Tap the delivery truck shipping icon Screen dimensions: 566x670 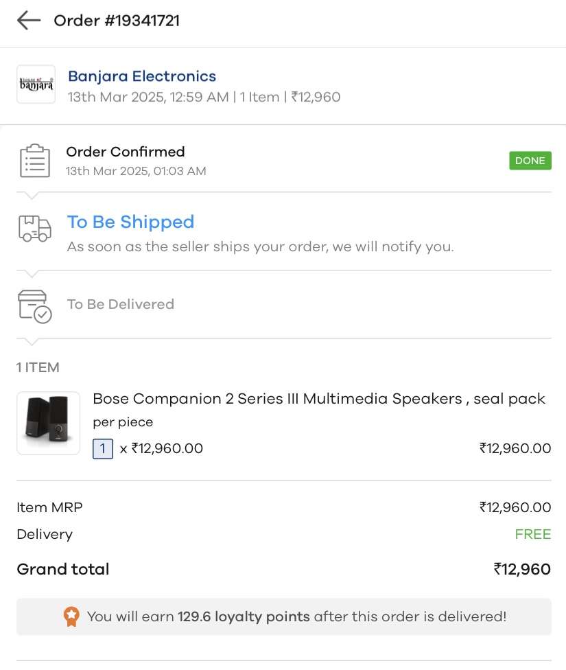[35, 229]
